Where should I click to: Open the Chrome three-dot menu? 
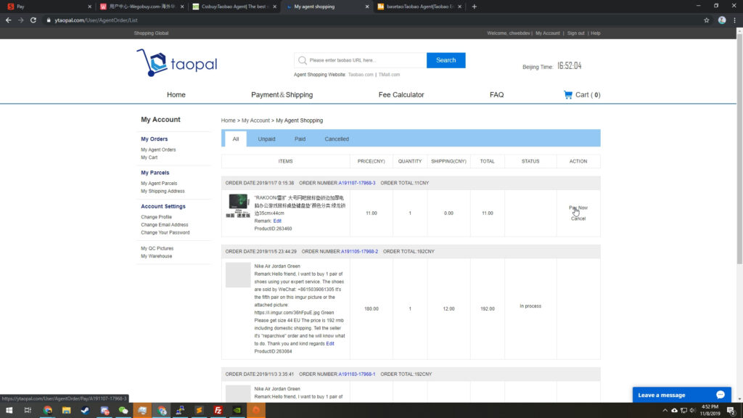point(734,20)
